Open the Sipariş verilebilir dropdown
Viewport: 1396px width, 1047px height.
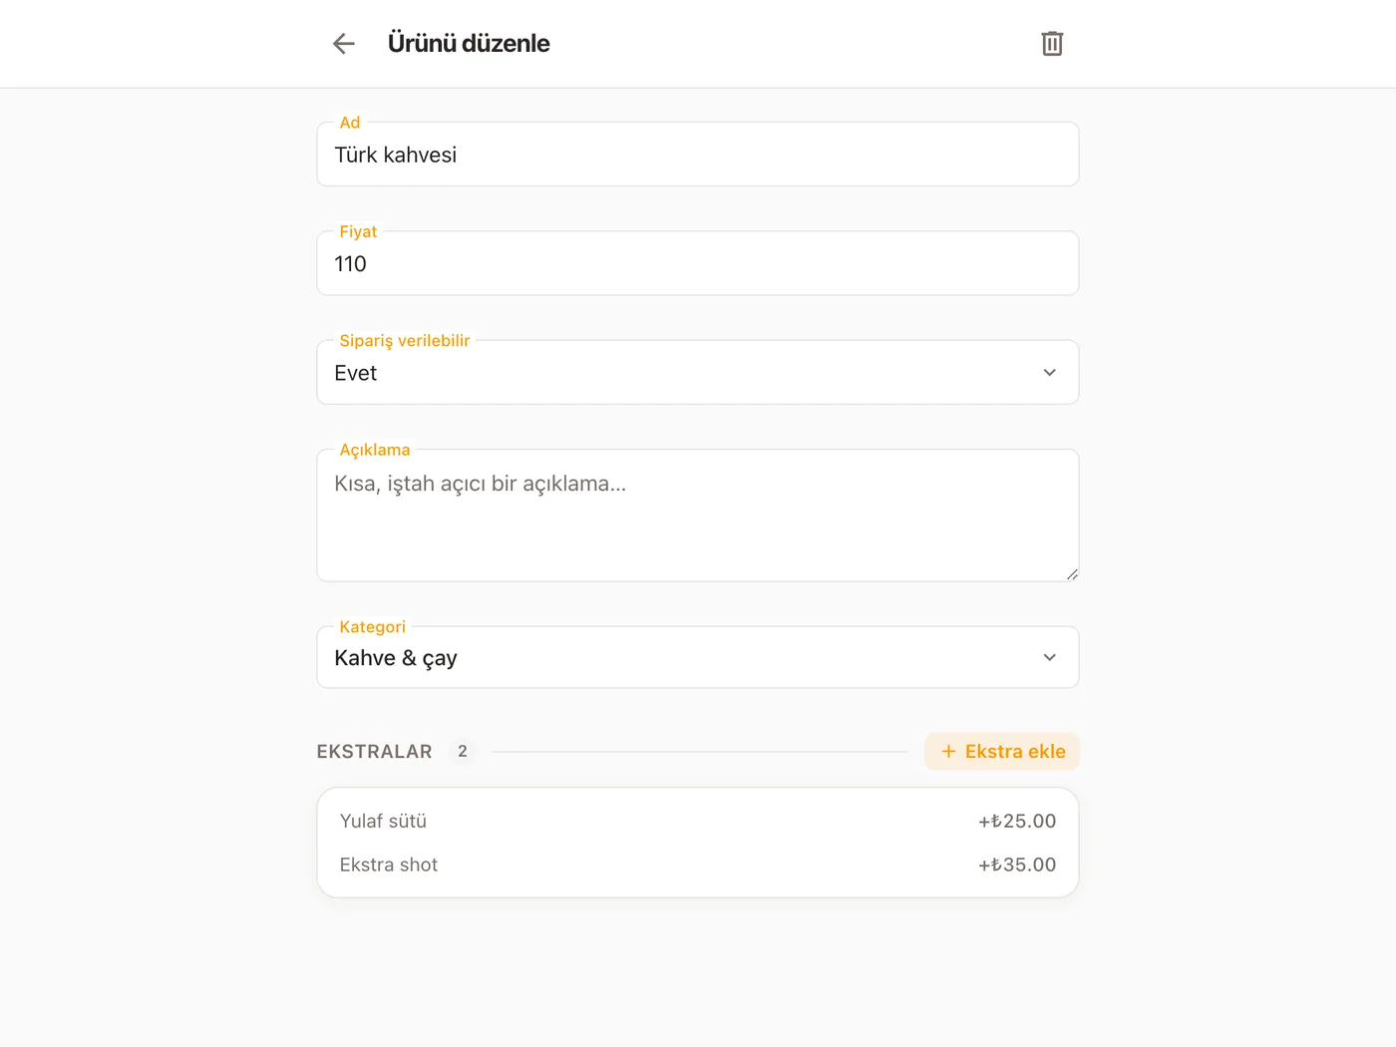pyautogui.click(x=698, y=373)
